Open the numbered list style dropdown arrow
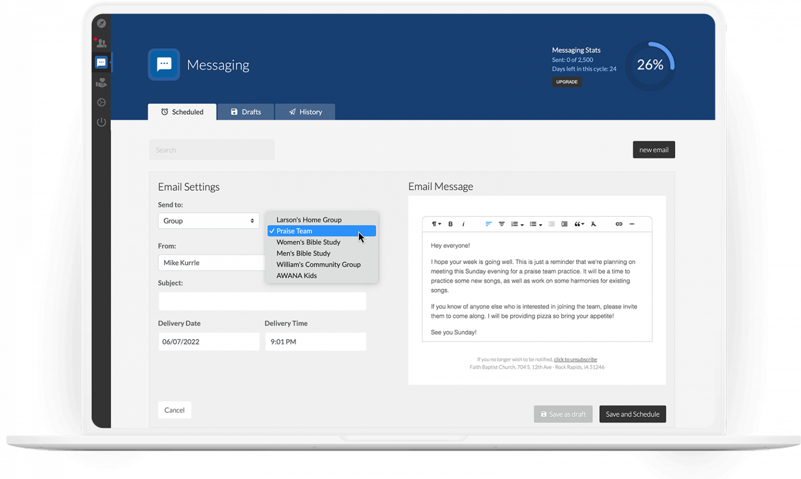Image resolution: width=801 pixels, height=479 pixels. (522, 225)
